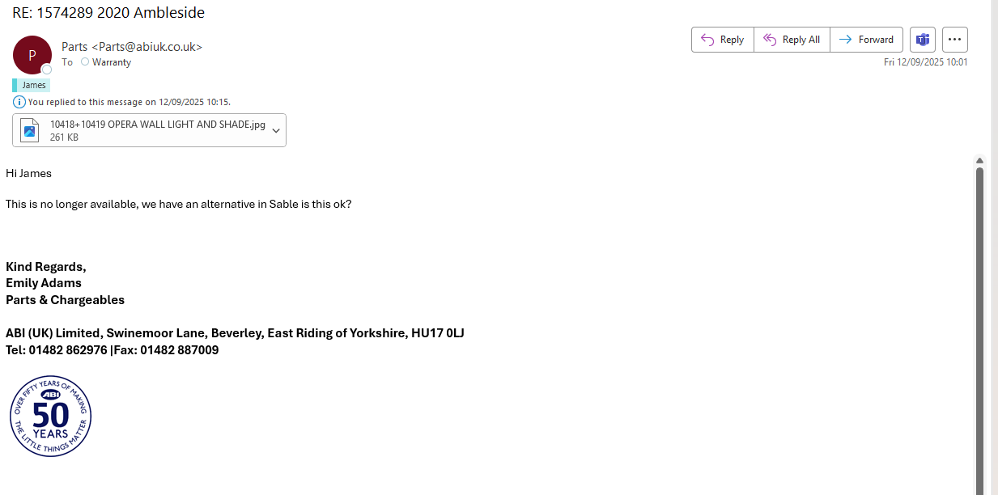Open the more actions ellipsis menu
This screenshot has width=998, height=495.
point(955,40)
